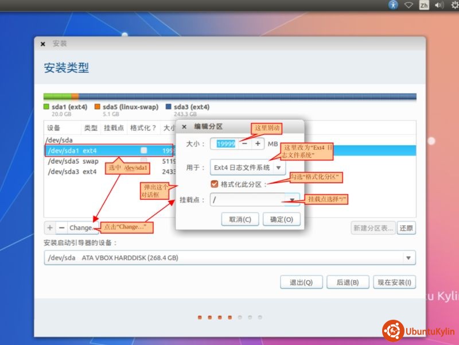The image size is (459, 345).
Task: Toggle format checkbox in /dev/sda1 row
Action: 144,150
